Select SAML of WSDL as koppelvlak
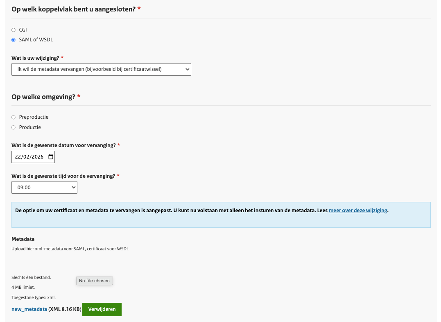Screen dimensions: 441x322 (x=13, y=39)
